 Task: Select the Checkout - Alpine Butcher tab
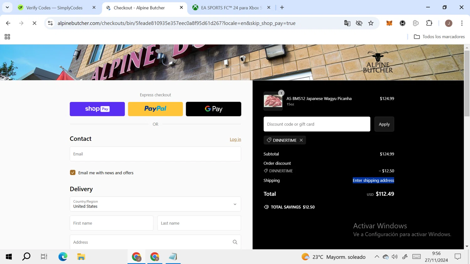[139, 8]
